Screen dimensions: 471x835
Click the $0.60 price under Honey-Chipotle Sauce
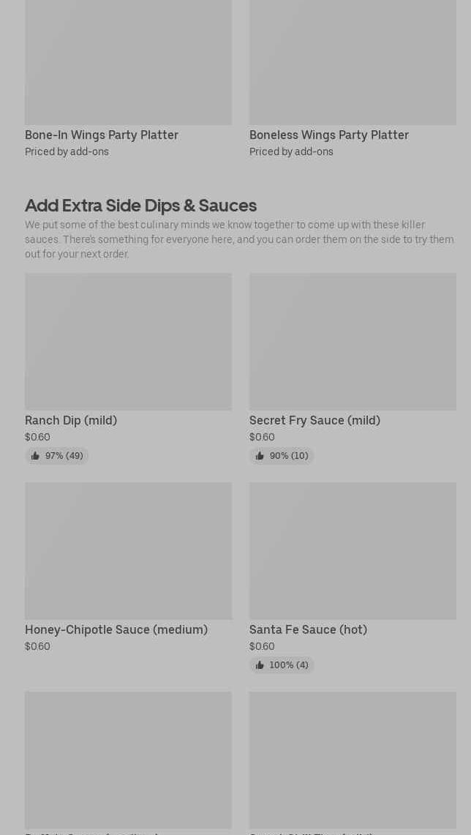[x=37, y=647]
